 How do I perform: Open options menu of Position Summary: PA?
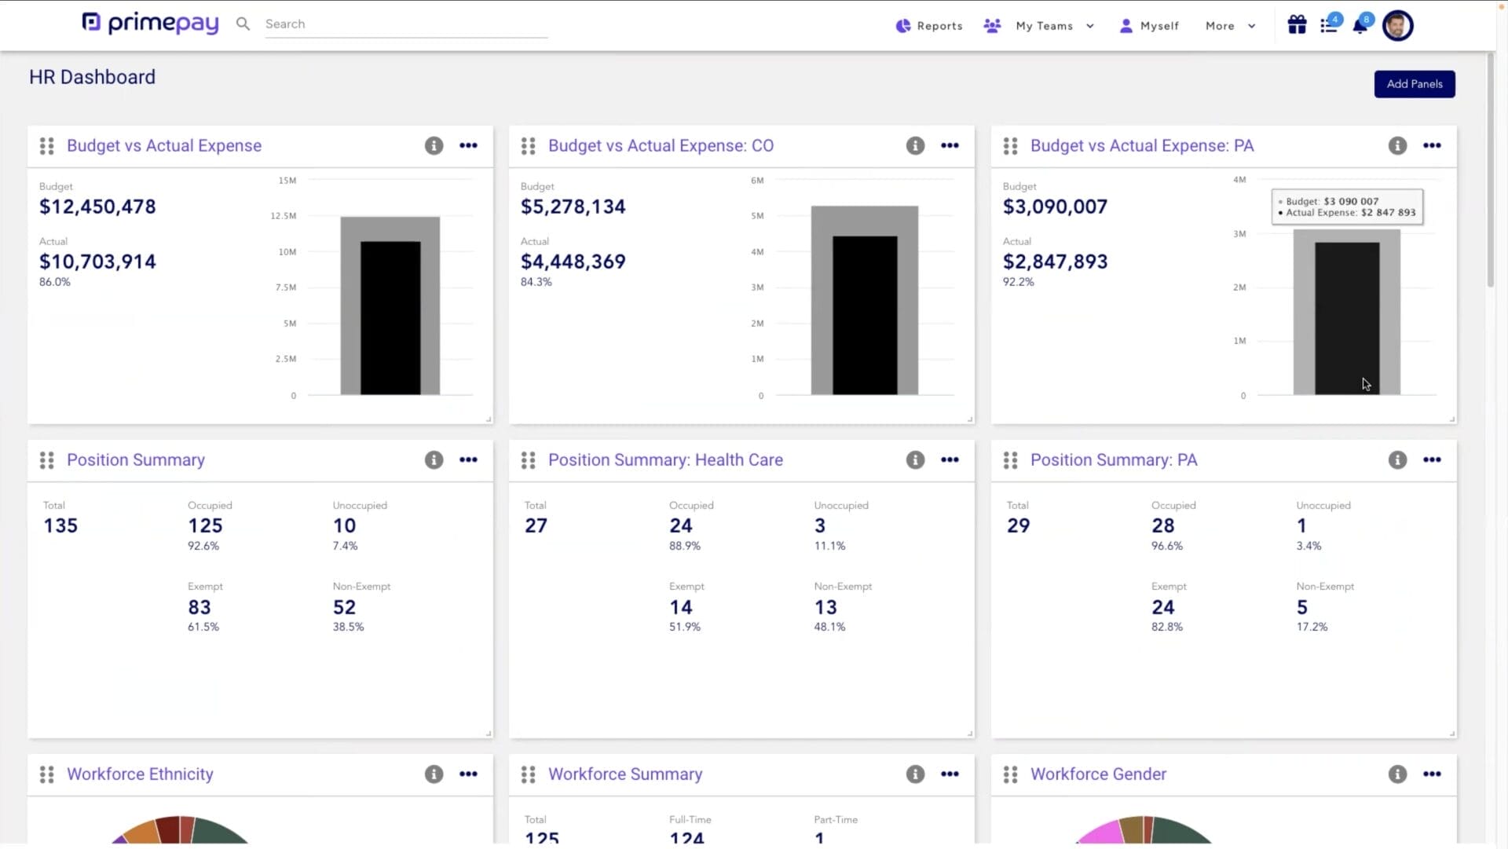[x=1432, y=459]
